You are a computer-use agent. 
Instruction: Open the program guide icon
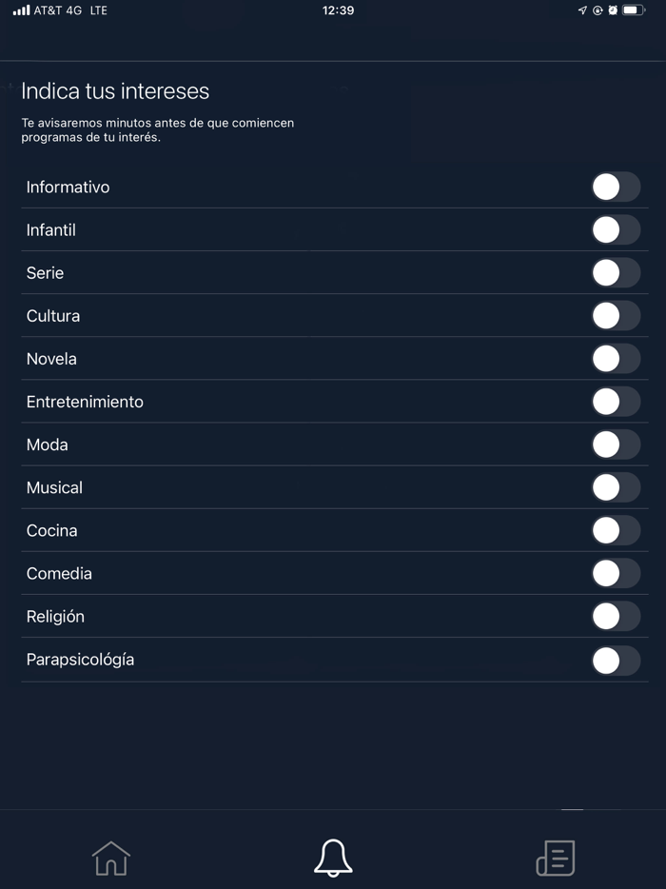[x=555, y=858]
